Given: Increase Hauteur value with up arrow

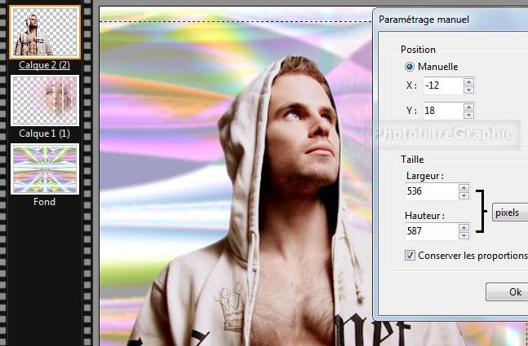Looking at the screenshot, I should coord(464,228).
